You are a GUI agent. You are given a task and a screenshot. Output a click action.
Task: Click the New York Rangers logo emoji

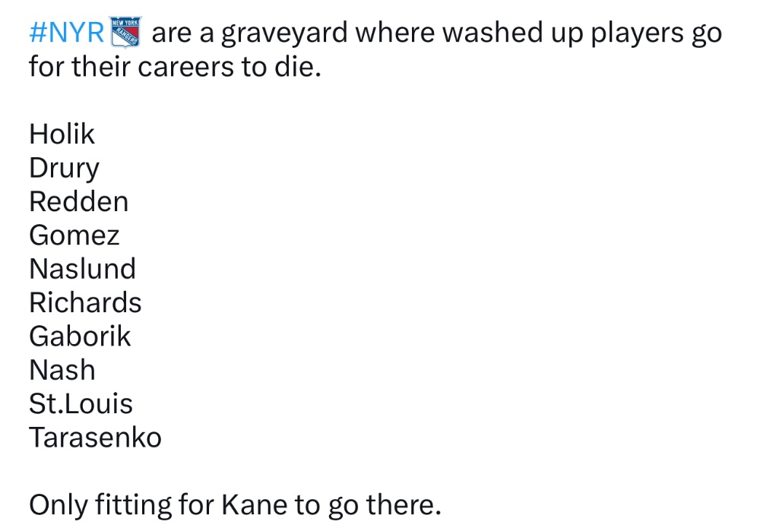point(126,32)
